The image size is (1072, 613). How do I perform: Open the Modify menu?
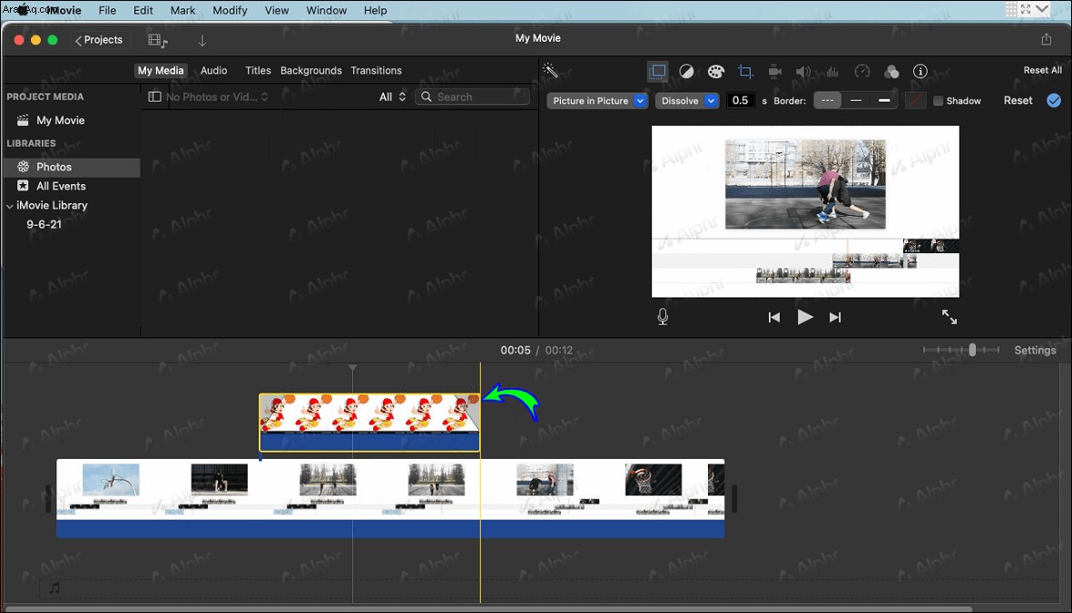click(x=230, y=10)
